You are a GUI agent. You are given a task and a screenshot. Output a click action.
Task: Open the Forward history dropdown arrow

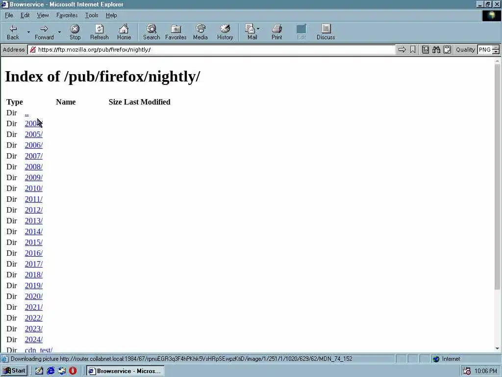point(59,32)
